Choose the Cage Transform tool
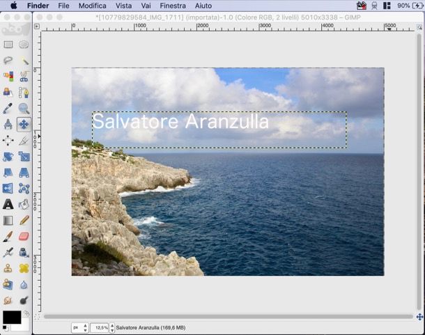 (24, 188)
